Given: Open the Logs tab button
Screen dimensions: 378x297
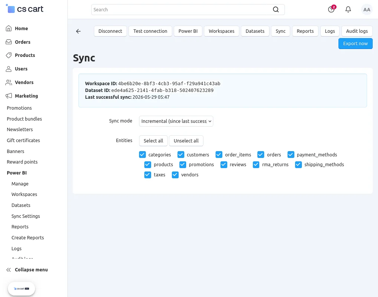Looking at the screenshot, I should click(330, 31).
